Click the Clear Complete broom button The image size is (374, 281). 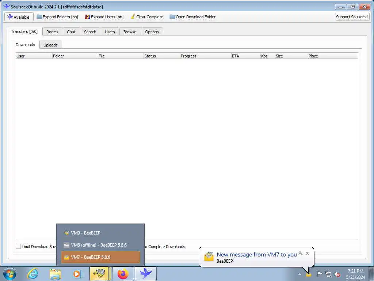pyautogui.click(x=147, y=17)
